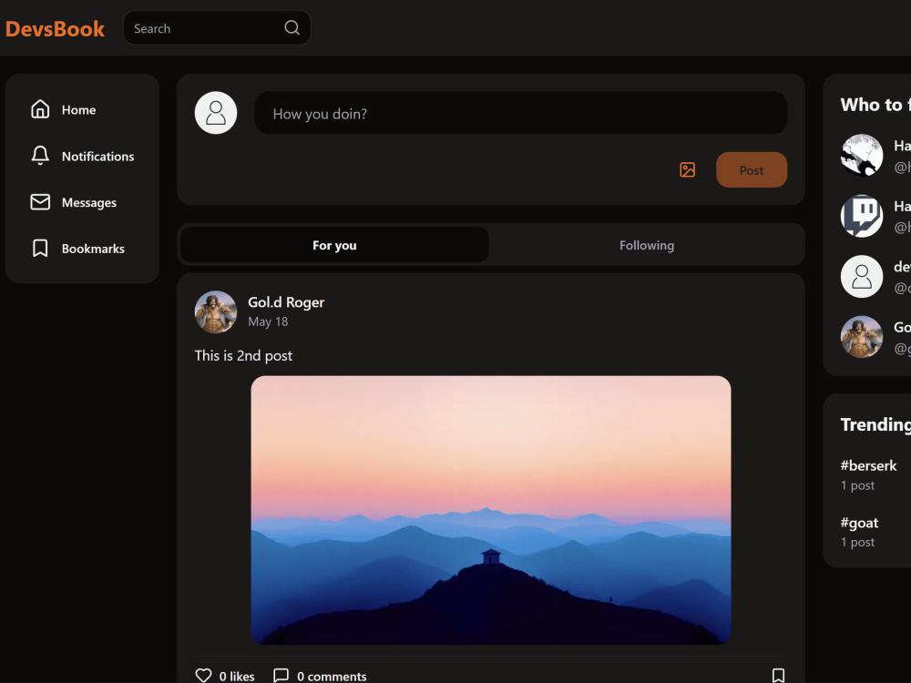The width and height of the screenshot is (911, 683).
Task: Click the '0 likes' count
Action: pos(237,676)
